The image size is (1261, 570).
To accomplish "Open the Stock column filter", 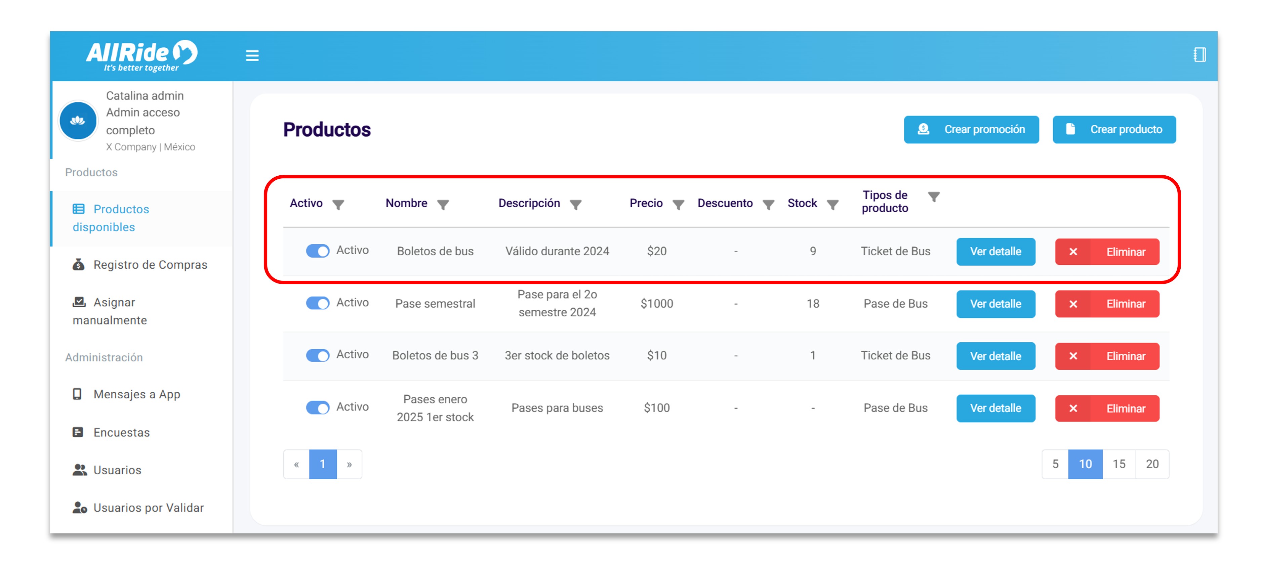I will 833,205.
